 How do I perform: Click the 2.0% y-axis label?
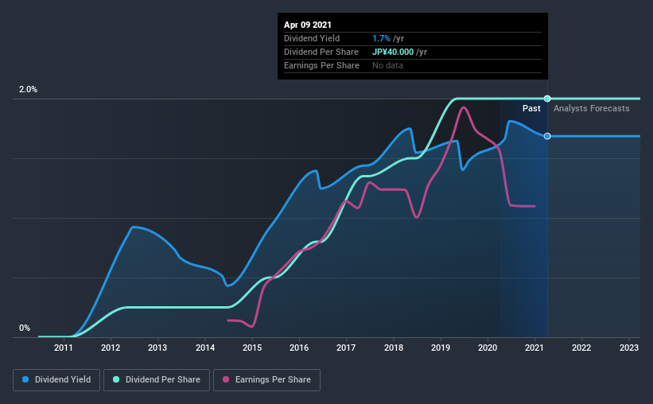tap(28, 90)
